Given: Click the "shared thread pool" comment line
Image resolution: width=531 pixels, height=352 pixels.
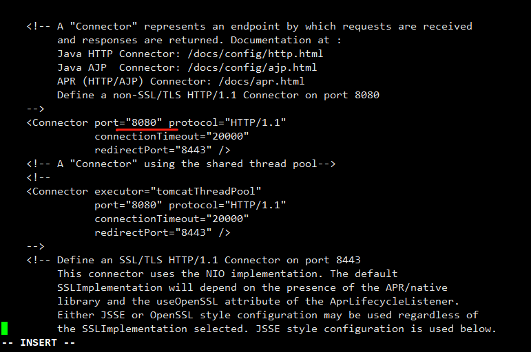Looking at the screenshot, I should (181, 164).
